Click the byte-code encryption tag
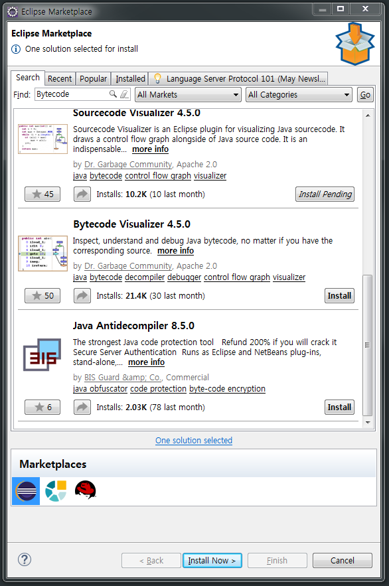The width and height of the screenshot is (389, 586). [227, 389]
